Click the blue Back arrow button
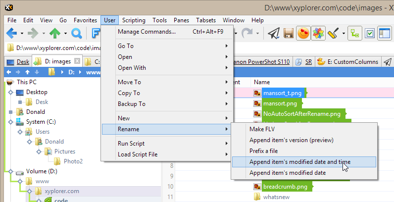The image size is (394, 202). [x=11, y=33]
